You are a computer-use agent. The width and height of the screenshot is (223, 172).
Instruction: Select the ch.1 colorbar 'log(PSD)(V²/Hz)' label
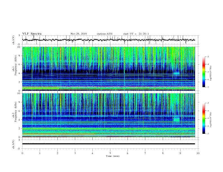[211, 73]
